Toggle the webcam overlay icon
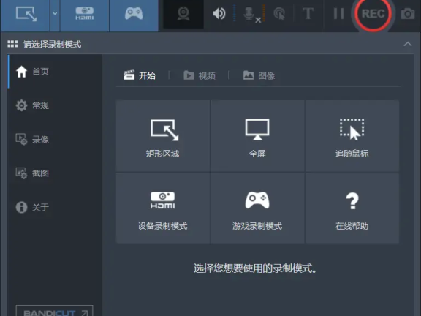The height and width of the screenshot is (316, 421). [x=183, y=14]
